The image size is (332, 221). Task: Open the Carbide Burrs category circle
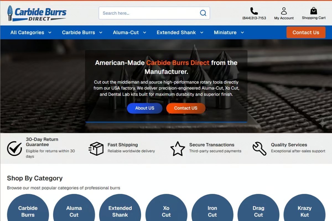28,208
